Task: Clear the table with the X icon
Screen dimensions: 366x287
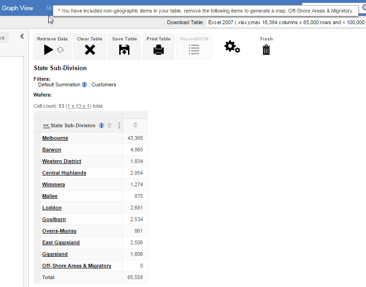Action: 90,50
